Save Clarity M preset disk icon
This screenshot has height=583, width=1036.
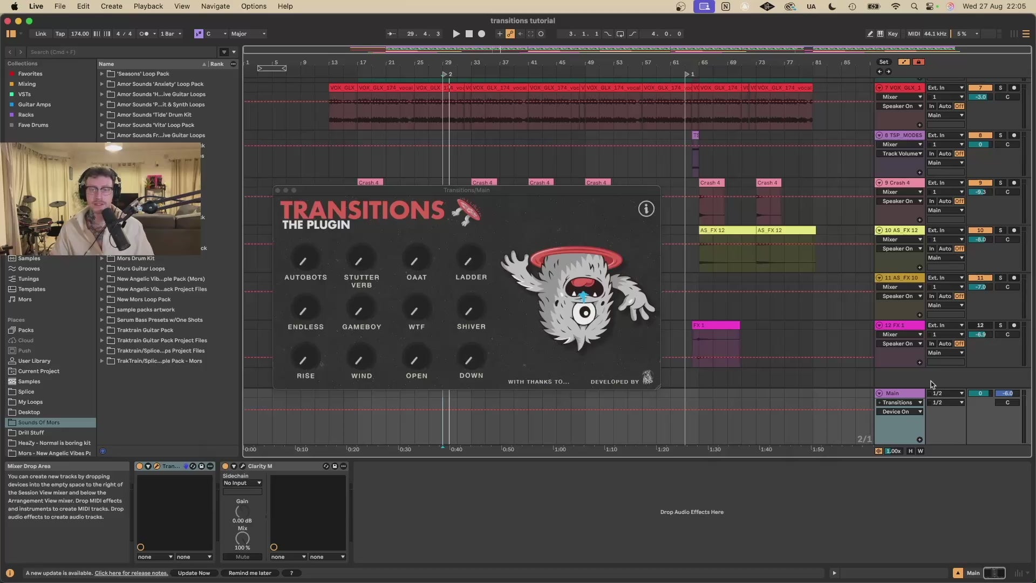click(335, 466)
